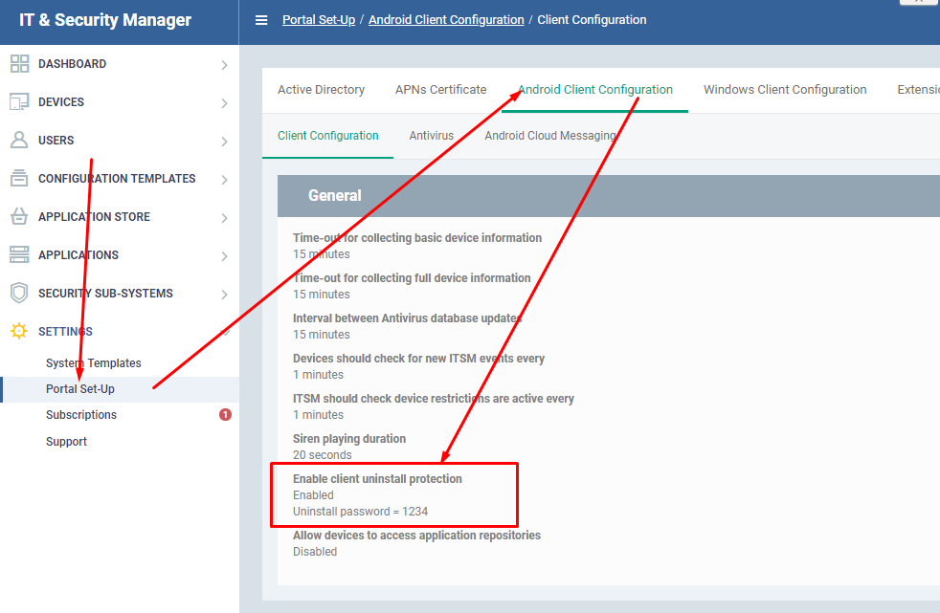940x613 pixels.
Task: Expand the Application Store chevron
Action: click(x=224, y=218)
